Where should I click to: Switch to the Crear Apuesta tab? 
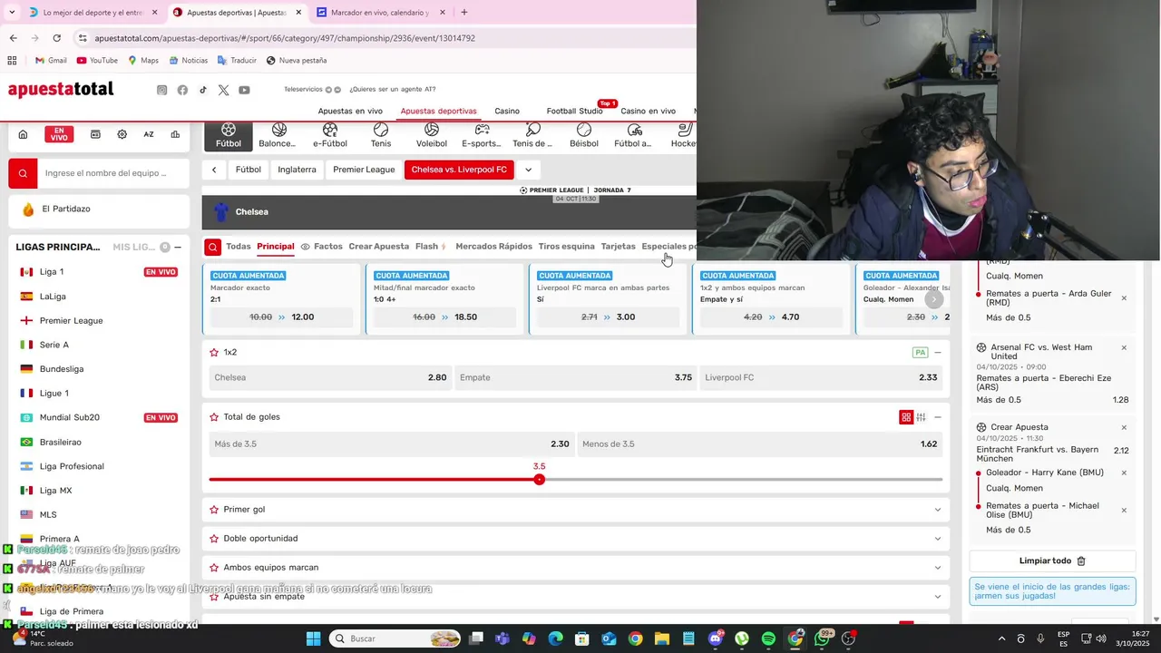(378, 247)
